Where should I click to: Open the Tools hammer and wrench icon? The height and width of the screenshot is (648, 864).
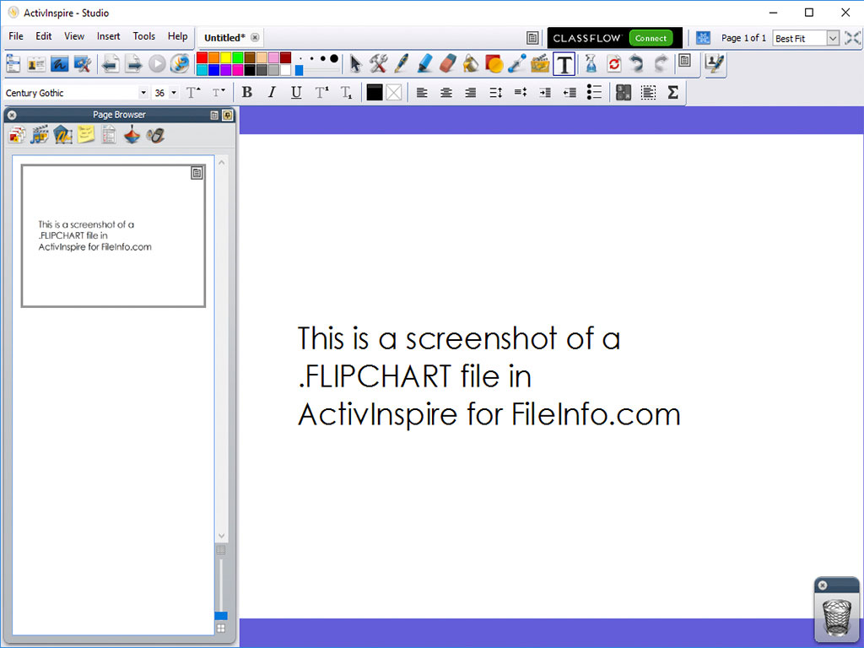click(378, 64)
